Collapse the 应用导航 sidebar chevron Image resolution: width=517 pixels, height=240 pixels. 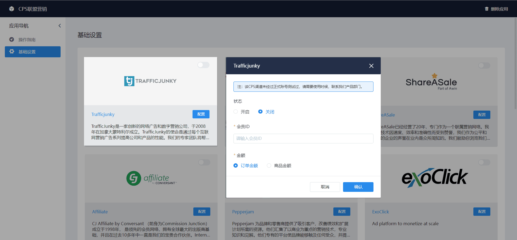(x=60, y=26)
